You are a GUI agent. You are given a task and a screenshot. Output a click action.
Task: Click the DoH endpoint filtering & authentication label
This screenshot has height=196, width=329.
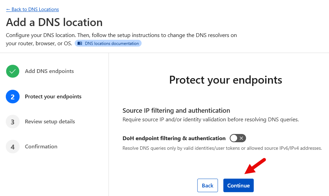(x=174, y=138)
